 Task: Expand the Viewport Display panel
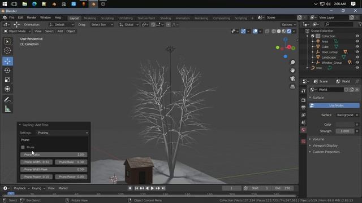coord(325,145)
